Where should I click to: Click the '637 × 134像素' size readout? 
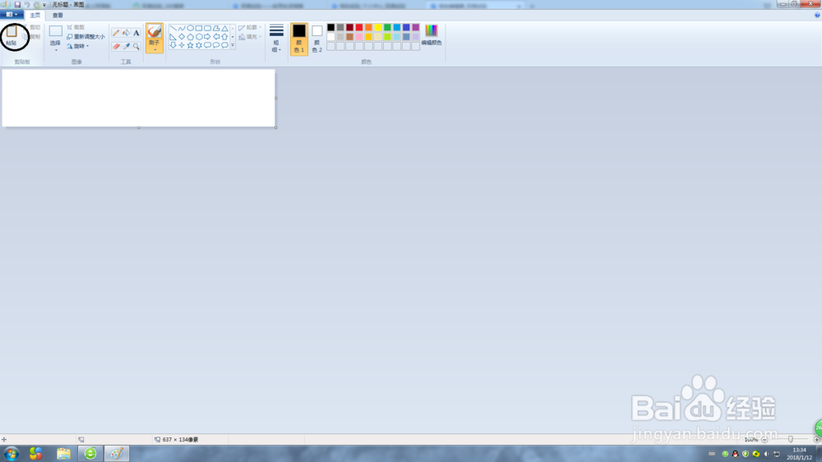(180, 440)
